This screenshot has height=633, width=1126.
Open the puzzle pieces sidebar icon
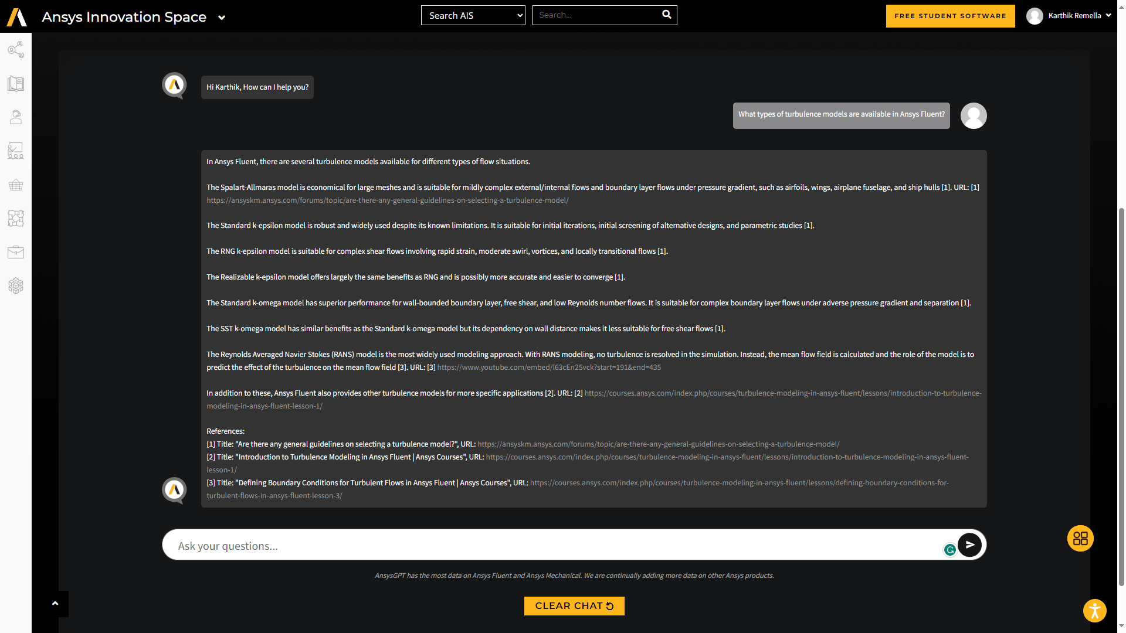16,219
